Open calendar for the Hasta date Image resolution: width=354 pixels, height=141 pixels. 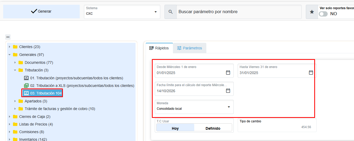[x=311, y=72]
